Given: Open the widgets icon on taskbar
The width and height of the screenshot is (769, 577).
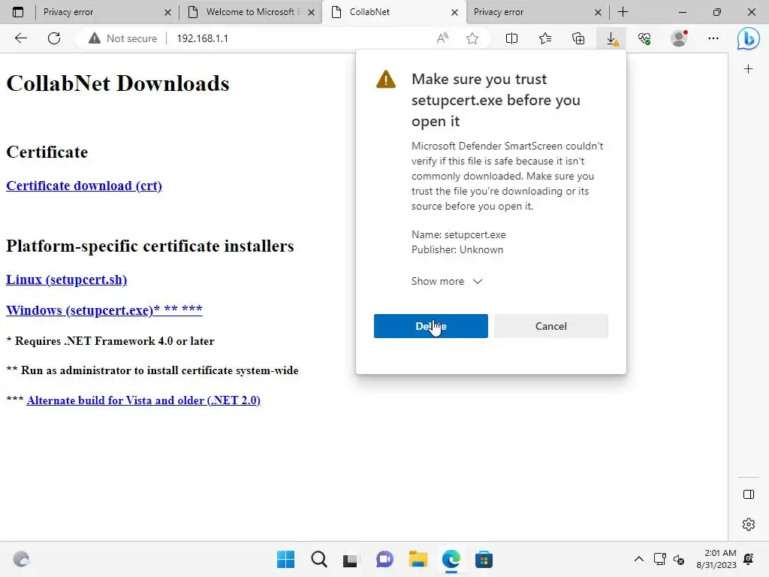Looking at the screenshot, I should click(21, 559).
